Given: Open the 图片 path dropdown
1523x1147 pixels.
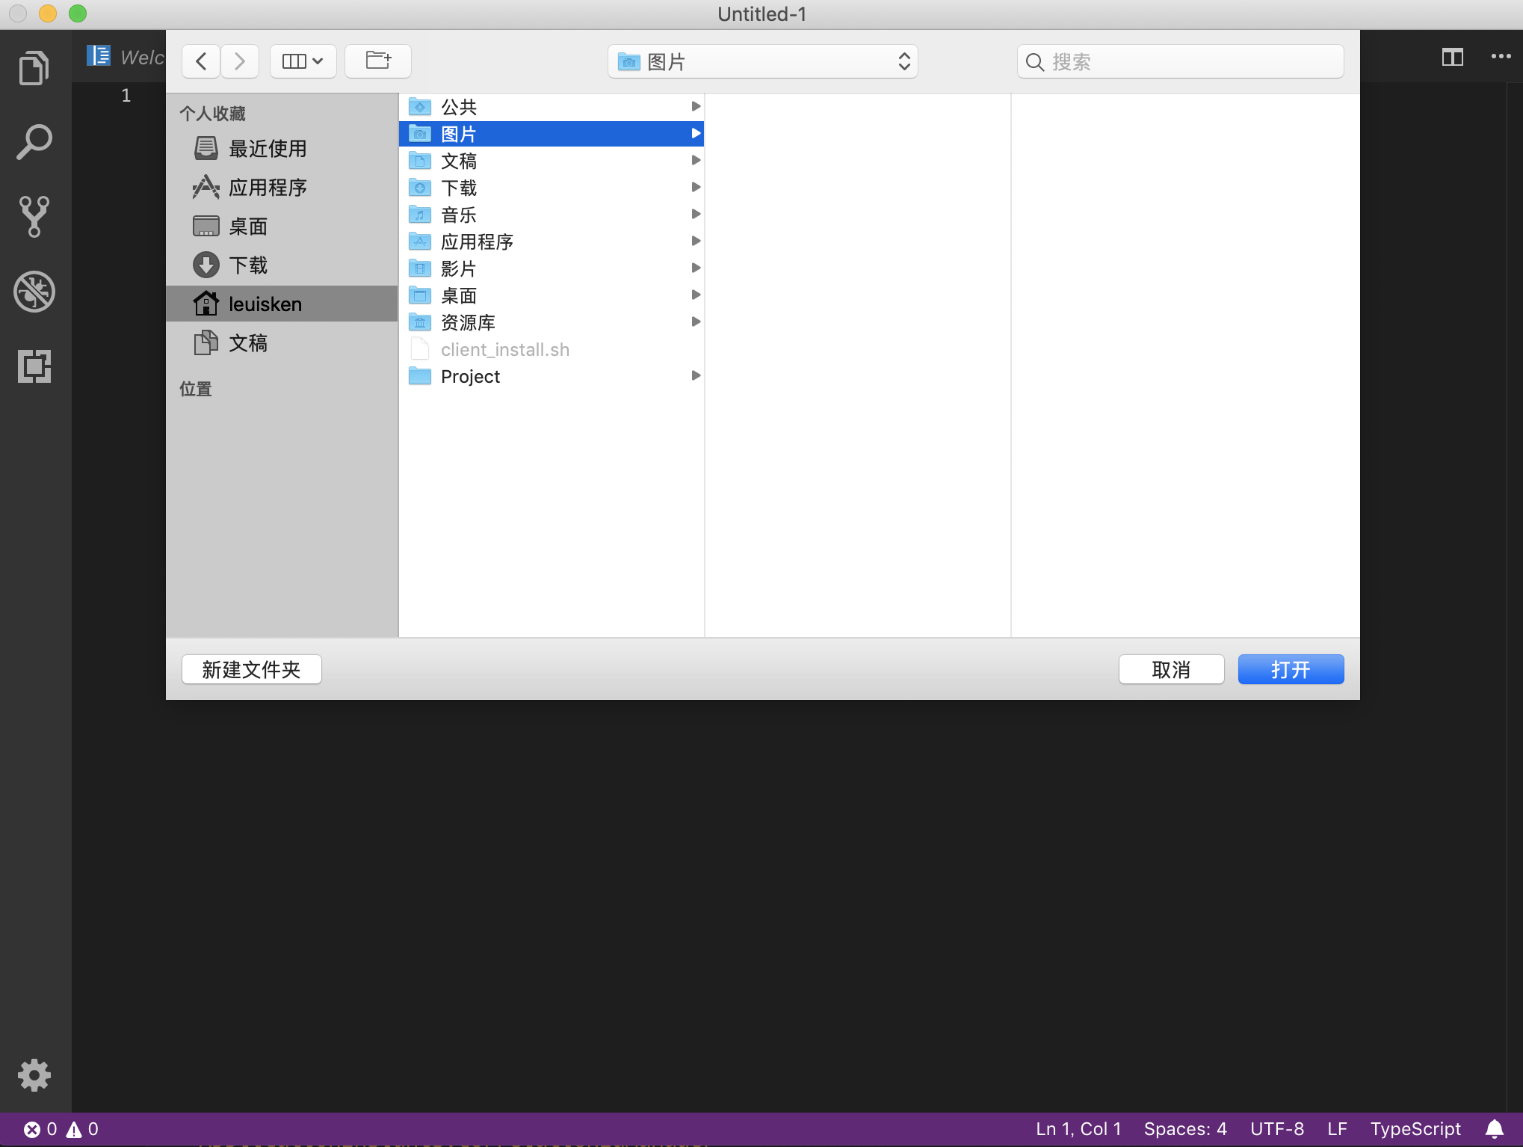Looking at the screenshot, I should [x=762, y=61].
